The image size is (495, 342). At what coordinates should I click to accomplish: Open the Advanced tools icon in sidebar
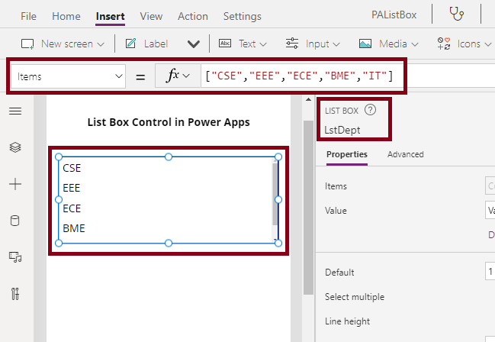click(x=15, y=294)
